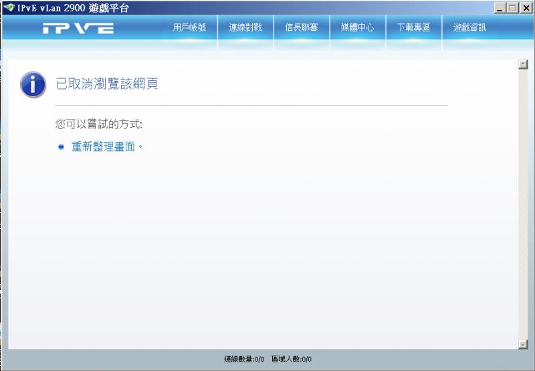Click the blue information icon
Viewport: 535px width, 371px height.
(33, 85)
